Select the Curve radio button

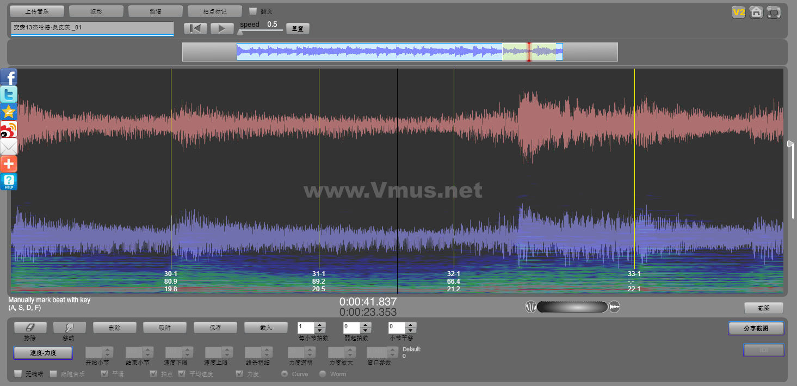click(x=285, y=374)
